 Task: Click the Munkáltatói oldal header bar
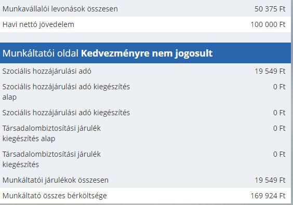click(x=145, y=53)
